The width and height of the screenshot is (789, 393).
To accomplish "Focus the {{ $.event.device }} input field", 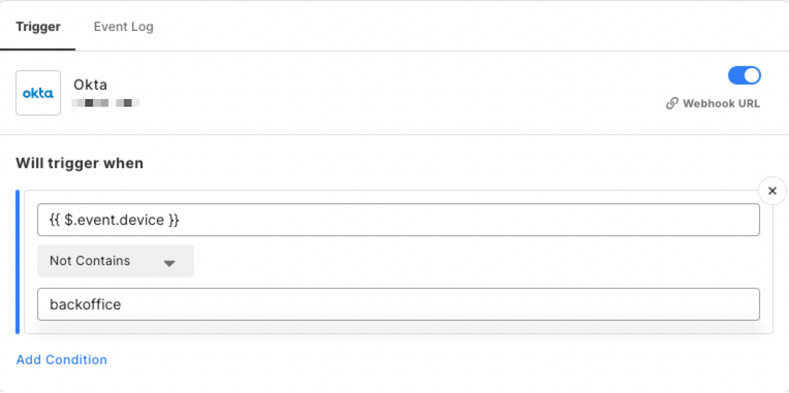I will (x=398, y=220).
